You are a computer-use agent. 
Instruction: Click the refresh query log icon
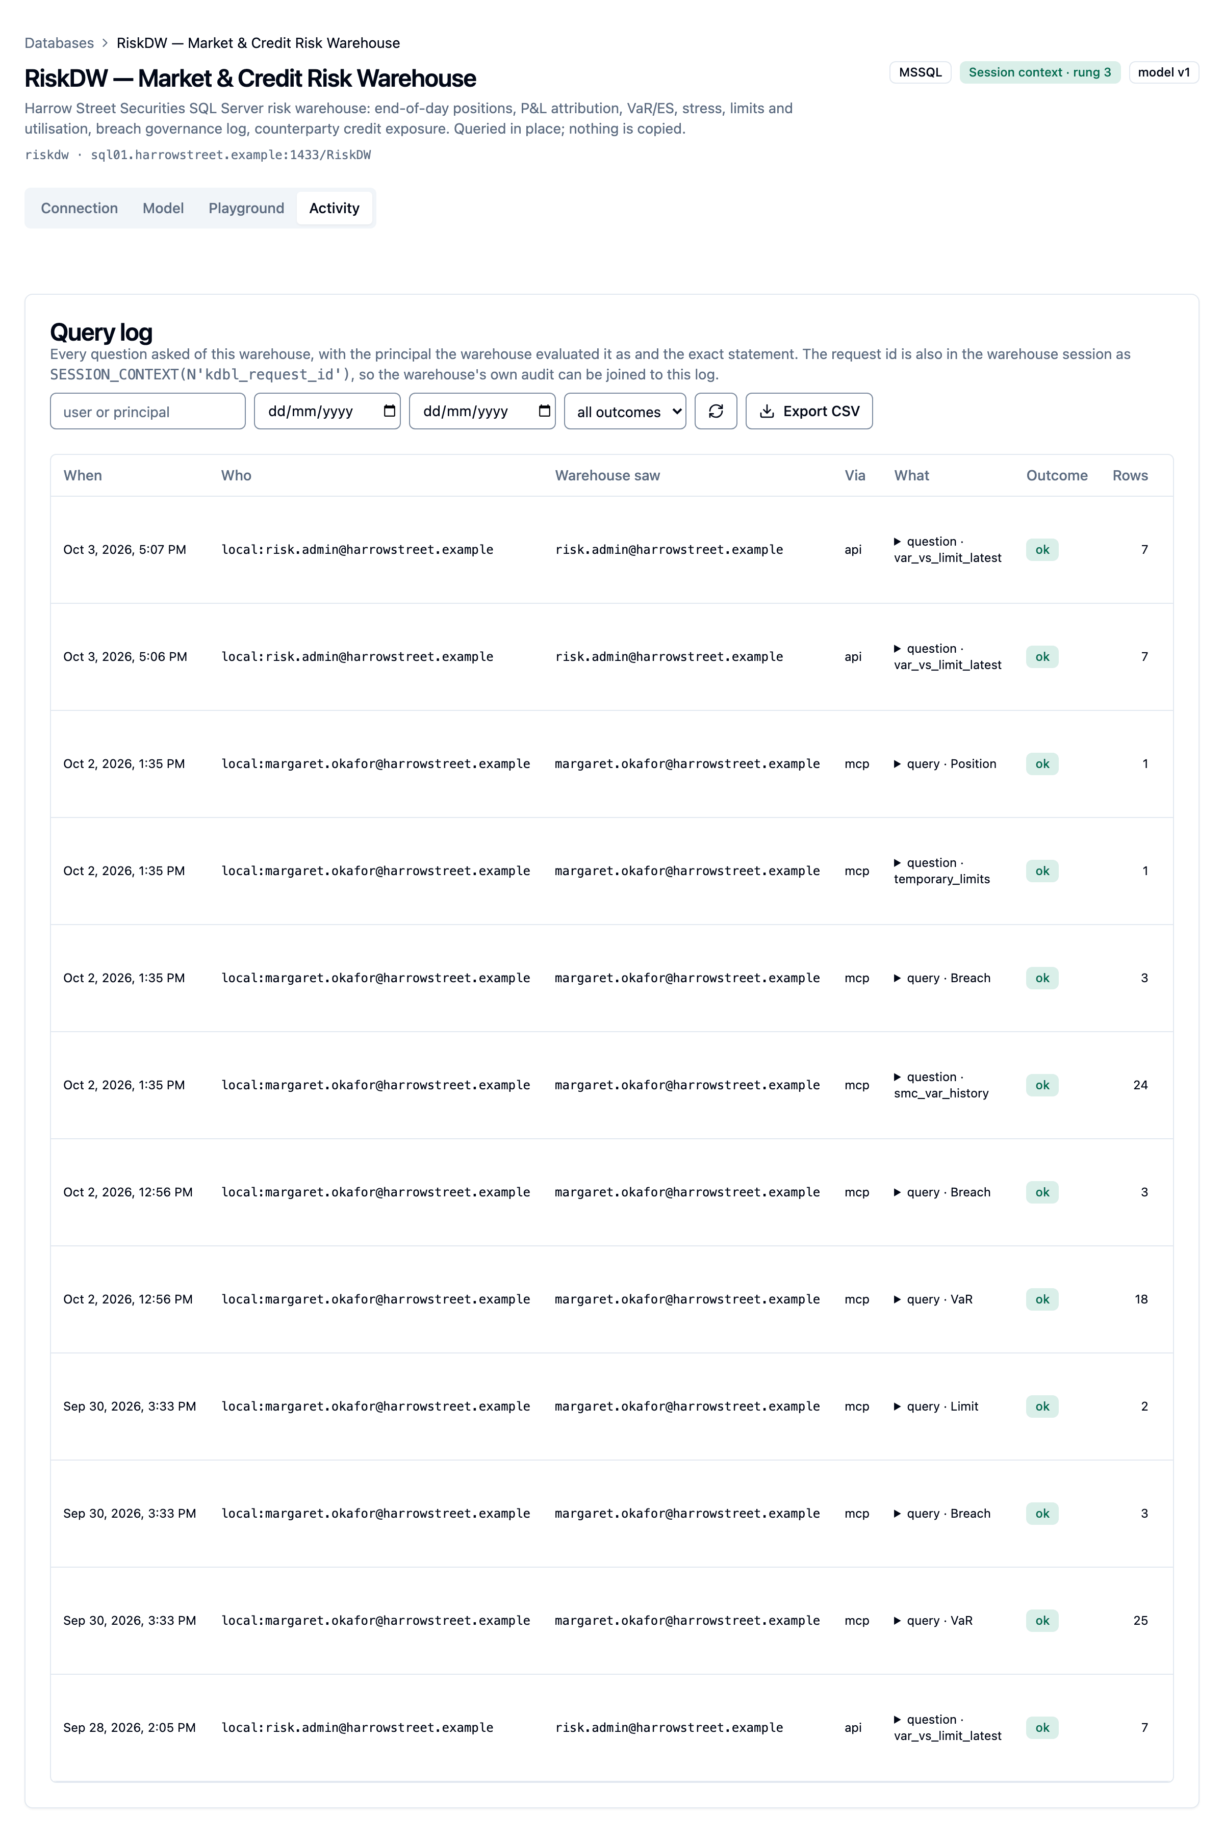715,411
